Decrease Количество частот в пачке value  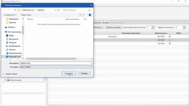(153, 28)
